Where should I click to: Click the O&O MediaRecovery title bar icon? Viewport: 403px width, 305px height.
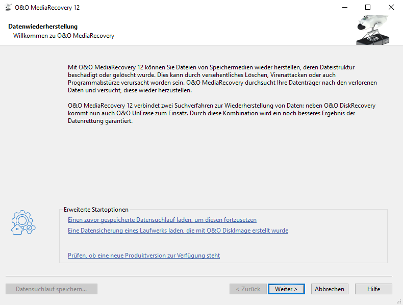[8, 8]
